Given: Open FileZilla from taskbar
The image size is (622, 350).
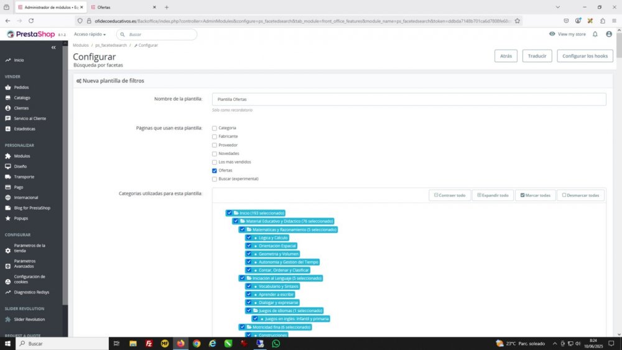Looking at the screenshot, I should [x=149, y=344].
